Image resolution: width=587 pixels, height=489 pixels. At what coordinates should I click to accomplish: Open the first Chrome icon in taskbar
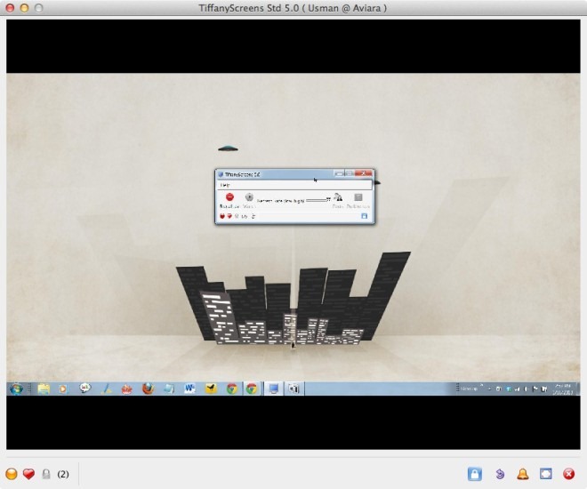pyautogui.click(x=232, y=389)
